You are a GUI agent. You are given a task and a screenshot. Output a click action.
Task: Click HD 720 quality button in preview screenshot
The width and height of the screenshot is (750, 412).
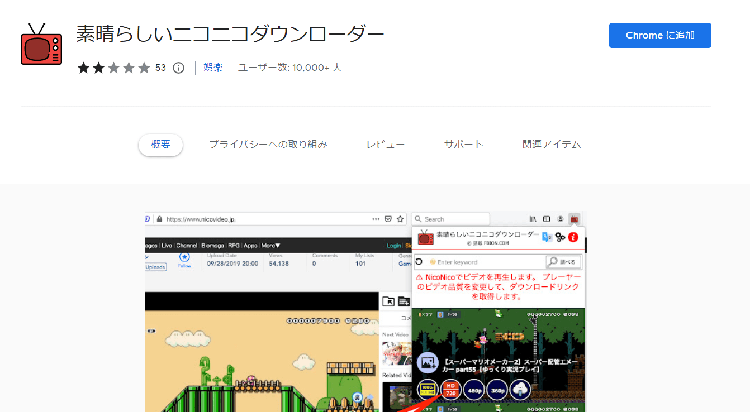click(451, 390)
